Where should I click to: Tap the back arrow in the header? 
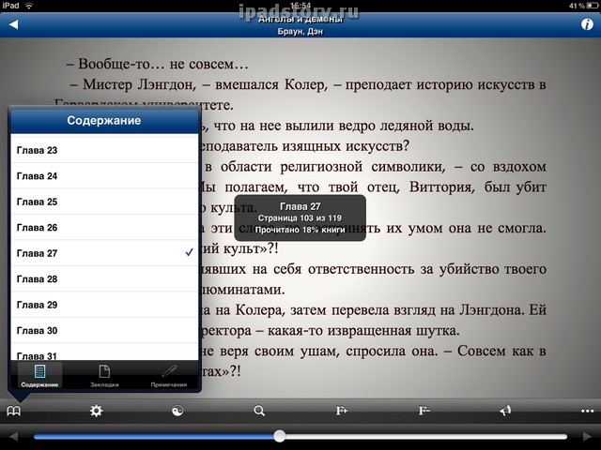pos(14,25)
